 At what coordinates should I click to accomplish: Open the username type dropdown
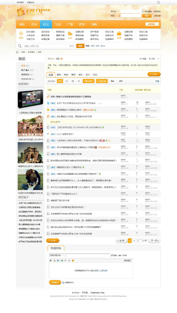114,12
